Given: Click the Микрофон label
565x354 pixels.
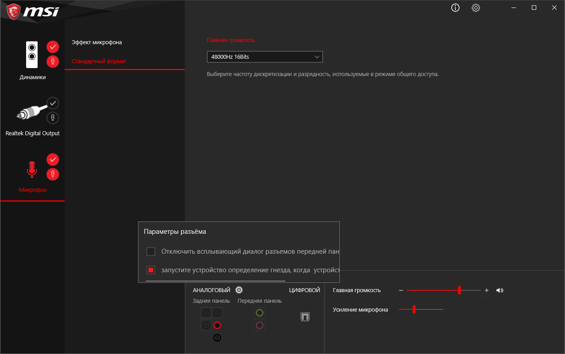Looking at the screenshot, I should click(33, 190).
